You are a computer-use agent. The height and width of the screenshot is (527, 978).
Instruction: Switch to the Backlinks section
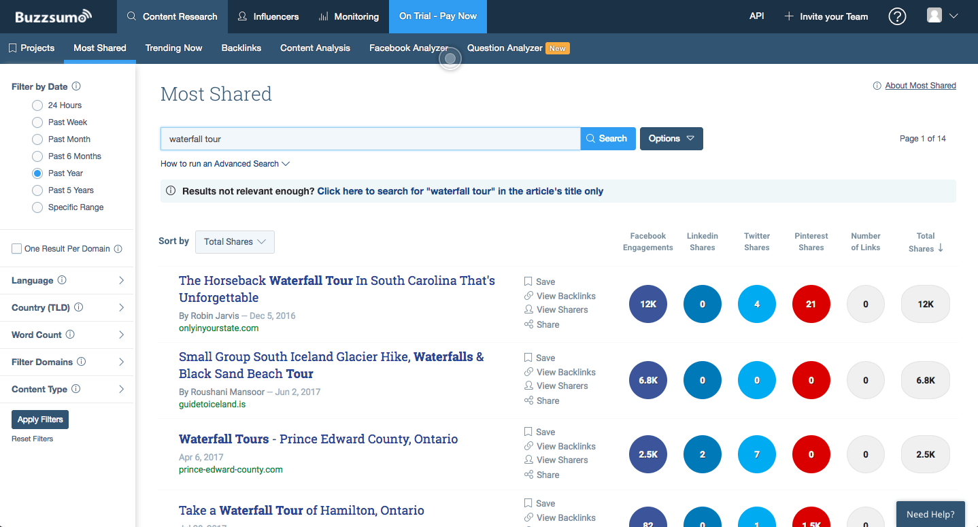coord(241,48)
